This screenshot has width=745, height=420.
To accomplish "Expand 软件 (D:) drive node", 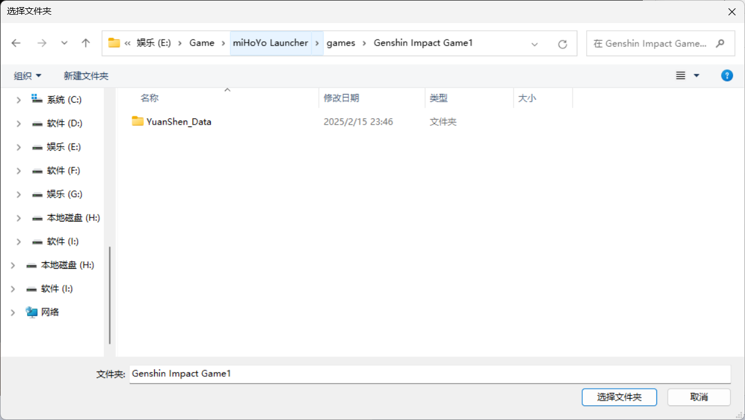I will (x=18, y=123).
